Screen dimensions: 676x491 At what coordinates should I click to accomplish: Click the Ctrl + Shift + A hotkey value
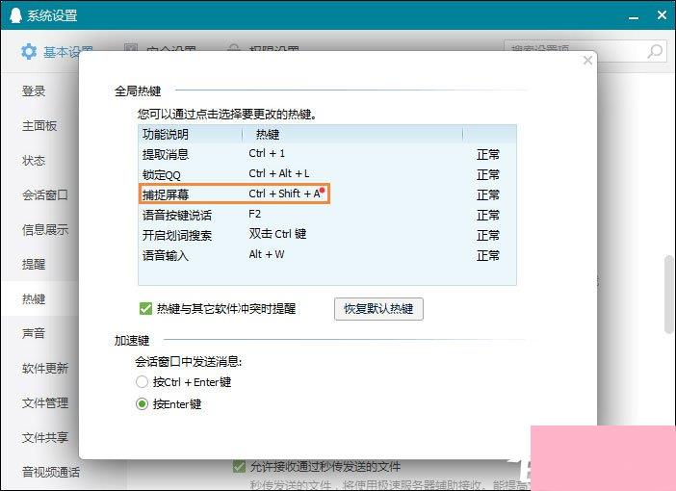284,194
